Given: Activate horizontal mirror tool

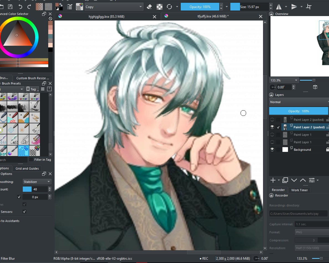Looking at the screenshot, I should click(279, 7).
